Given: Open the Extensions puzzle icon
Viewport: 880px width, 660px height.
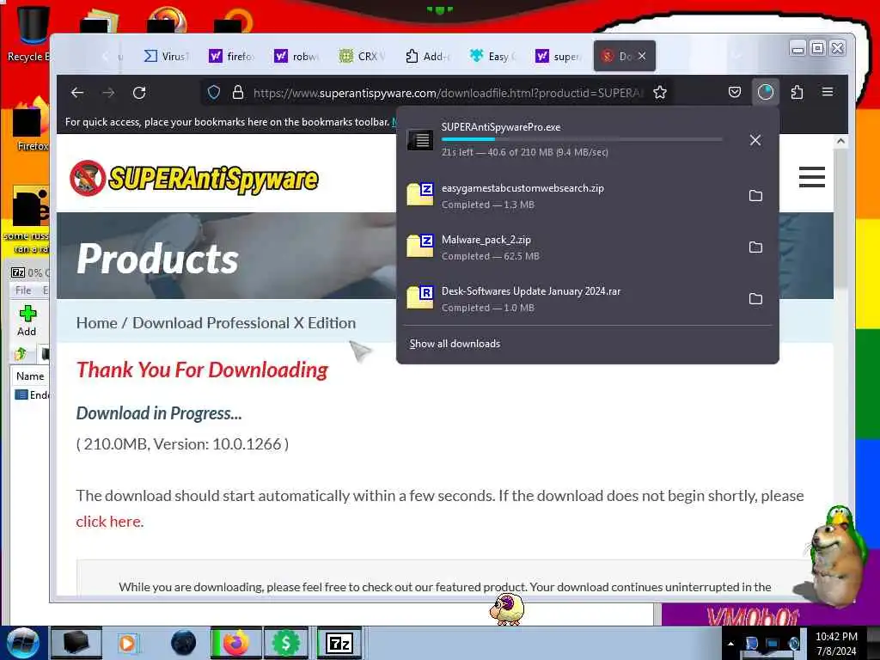Looking at the screenshot, I should [797, 92].
